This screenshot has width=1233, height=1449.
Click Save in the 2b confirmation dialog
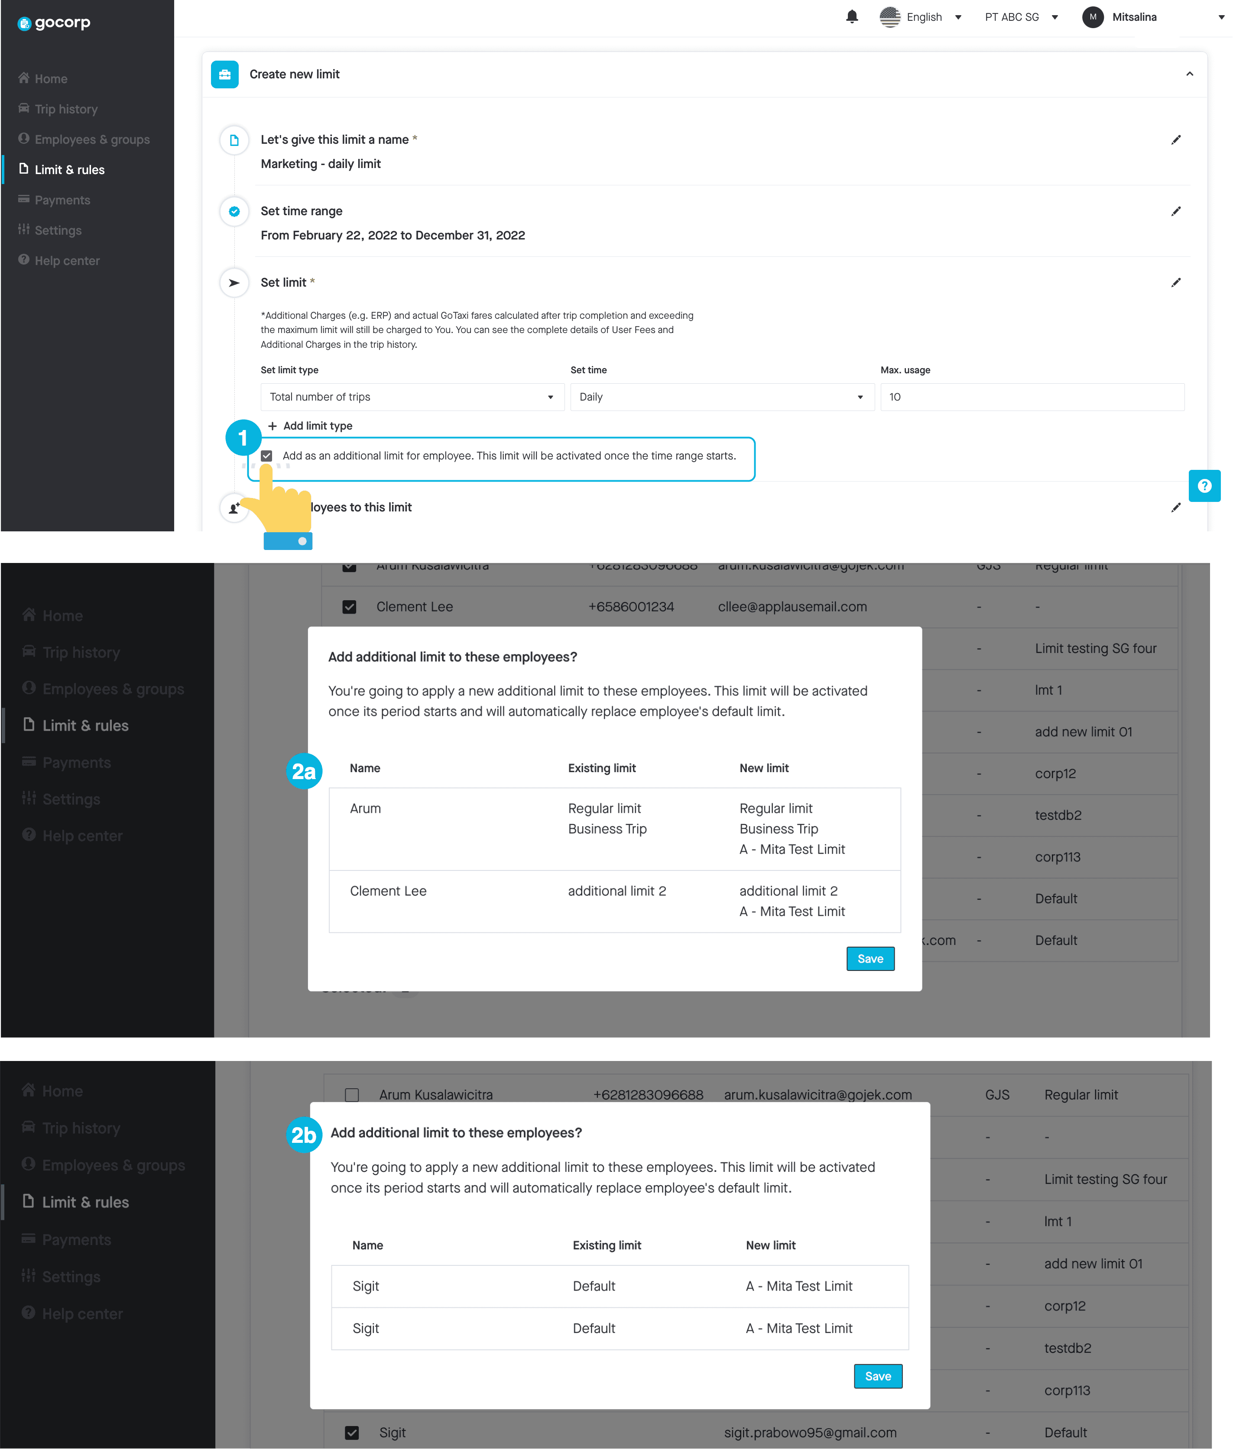click(x=878, y=1377)
